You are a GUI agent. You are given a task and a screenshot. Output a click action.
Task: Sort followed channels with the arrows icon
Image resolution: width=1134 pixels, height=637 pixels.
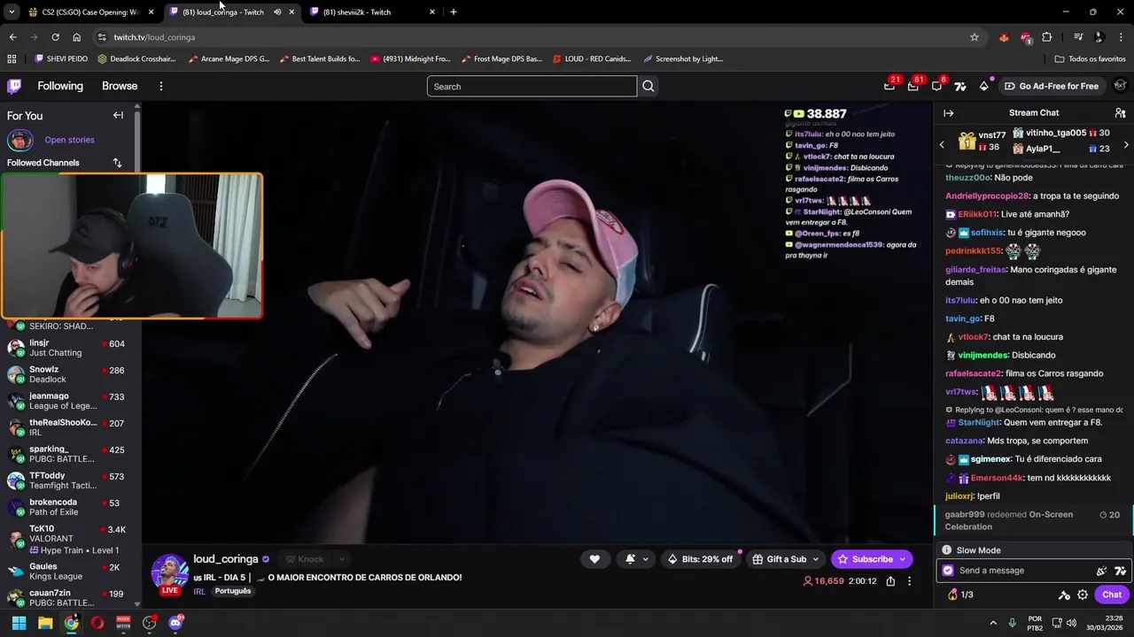point(117,163)
